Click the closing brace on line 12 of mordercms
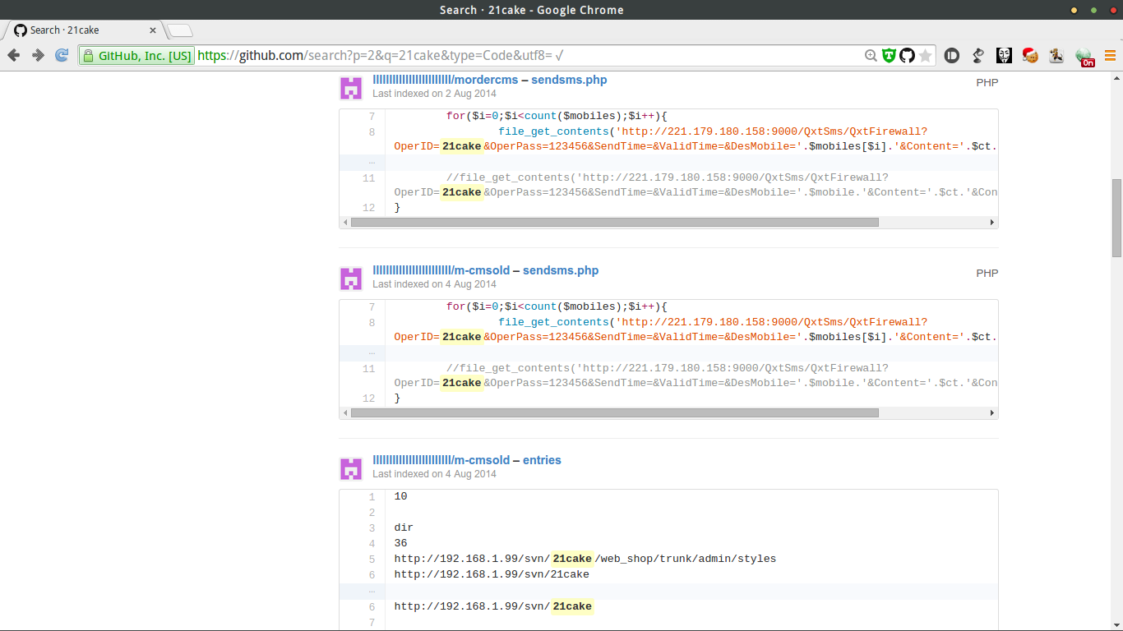The image size is (1123, 631). (x=398, y=208)
